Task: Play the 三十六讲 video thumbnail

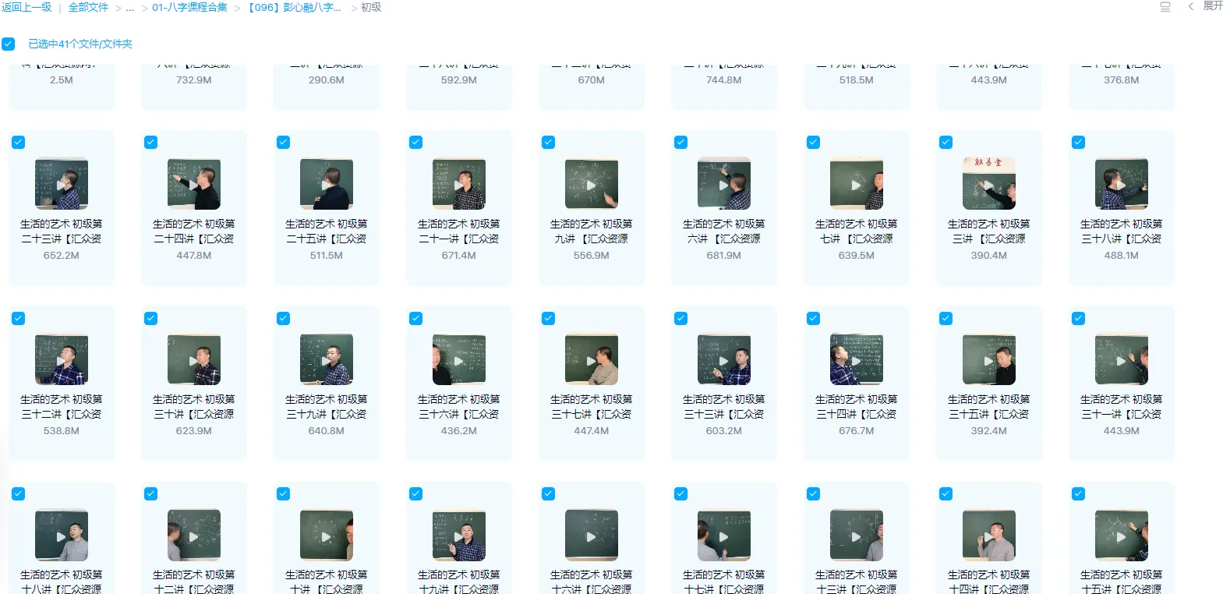Action: (x=459, y=359)
